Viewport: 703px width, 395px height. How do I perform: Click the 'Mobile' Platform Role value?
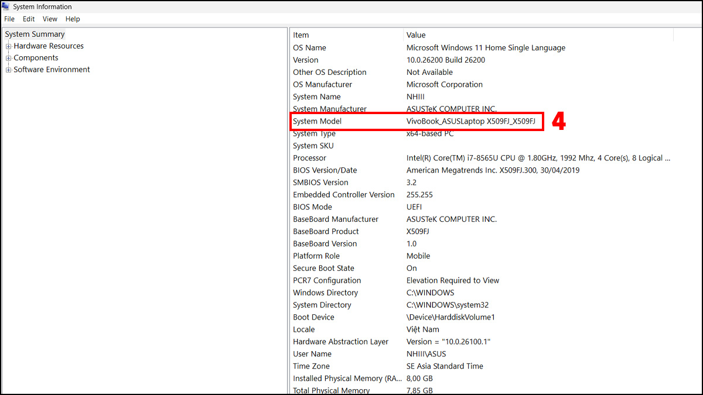click(418, 256)
